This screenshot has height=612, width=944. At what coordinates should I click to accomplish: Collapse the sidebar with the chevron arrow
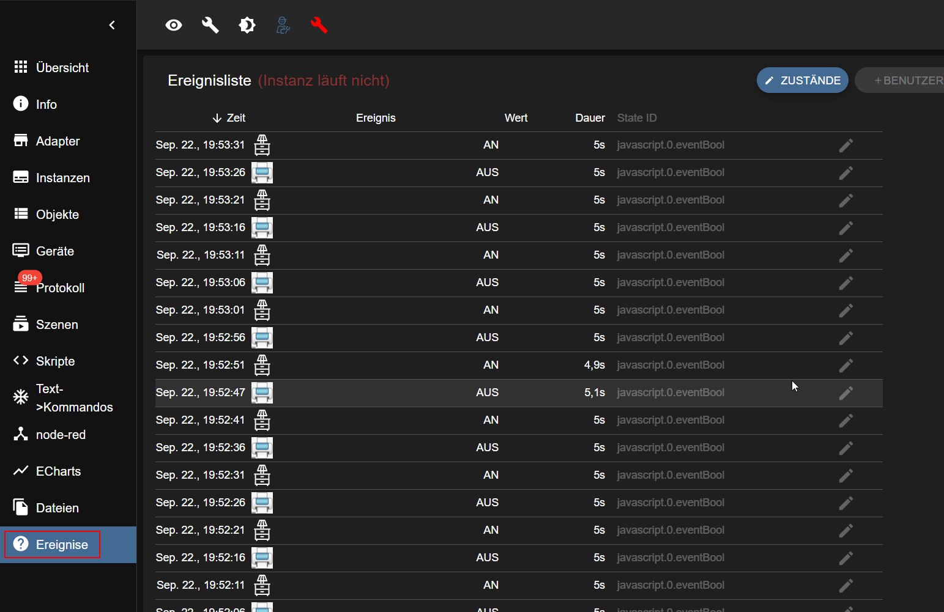pyautogui.click(x=112, y=25)
